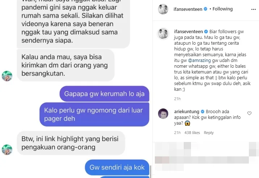The width and height of the screenshot is (259, 178).
Task: Click the 'Gapapa gw kerumah lo aja' bubble
Action: coord(105,94)
